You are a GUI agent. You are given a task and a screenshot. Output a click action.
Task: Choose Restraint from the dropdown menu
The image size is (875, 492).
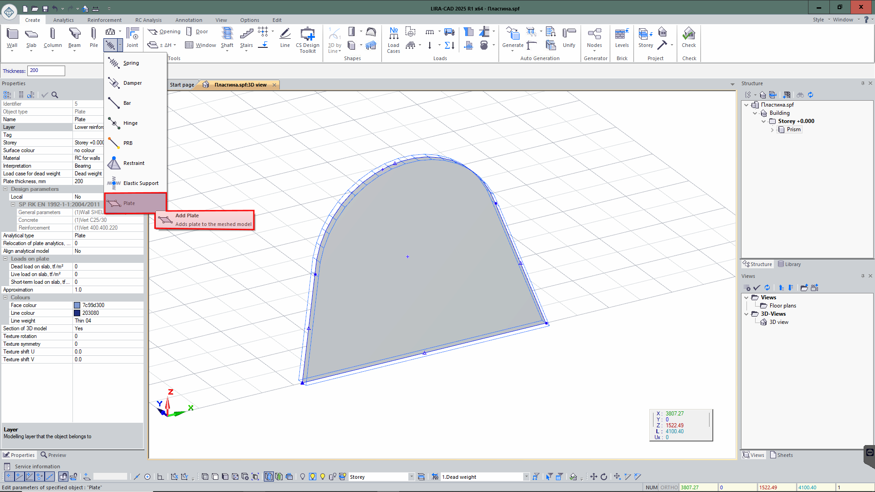[134, 163]
